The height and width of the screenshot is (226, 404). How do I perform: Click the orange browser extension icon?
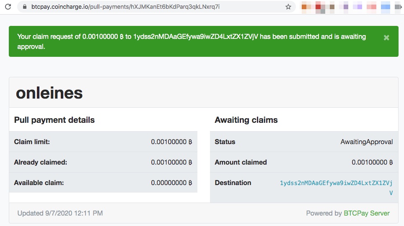(x=306, y=7)
